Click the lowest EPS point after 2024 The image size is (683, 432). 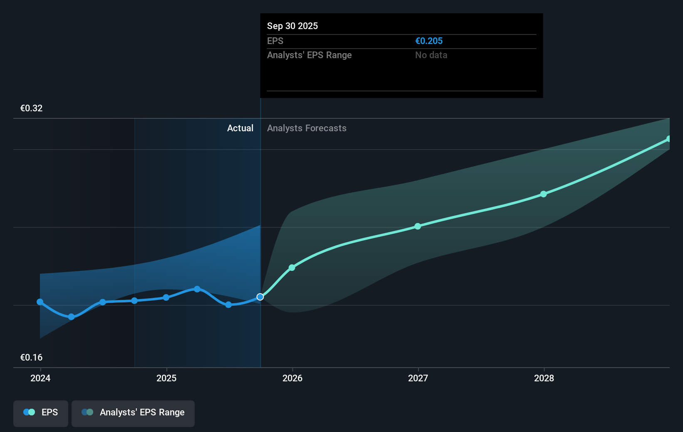[x=71, y=317]
